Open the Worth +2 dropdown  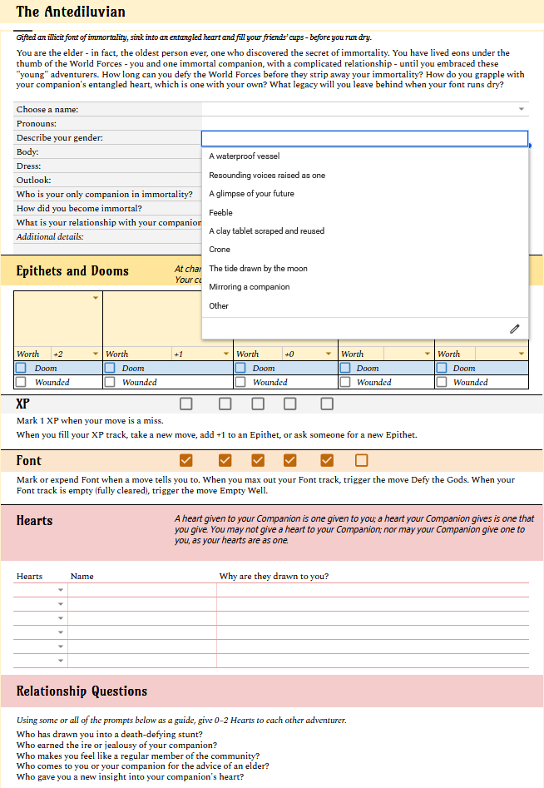click(96, 354)
